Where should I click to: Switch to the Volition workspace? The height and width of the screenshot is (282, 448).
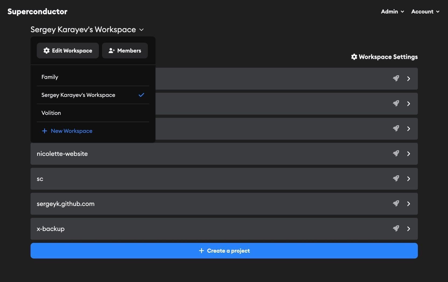click(x=51, y=113)
